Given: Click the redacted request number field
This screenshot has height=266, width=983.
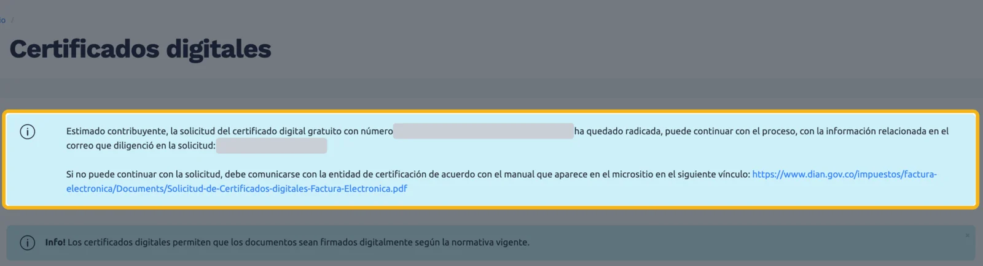Looking at the screenshot, I should pyautogui.click(x=484, y=131).
